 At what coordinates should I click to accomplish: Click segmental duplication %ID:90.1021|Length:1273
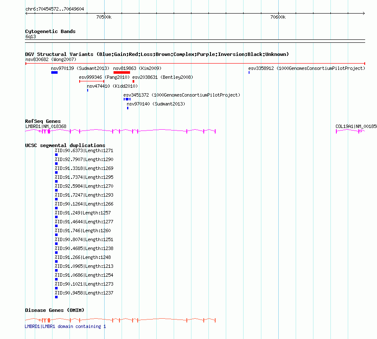84,284
